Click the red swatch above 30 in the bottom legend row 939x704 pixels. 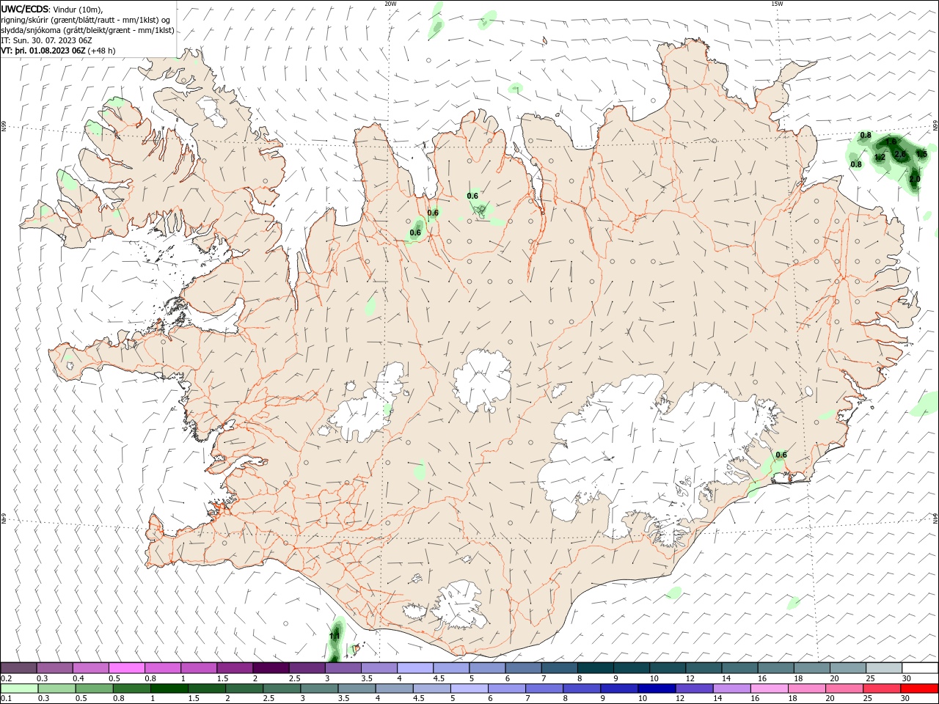920,689
